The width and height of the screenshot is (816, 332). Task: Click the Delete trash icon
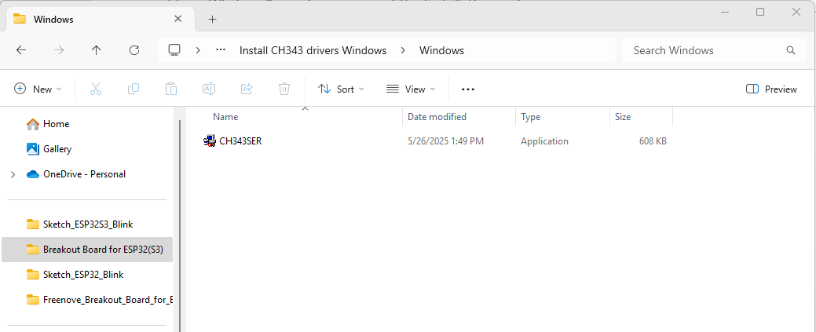(284, 89)
